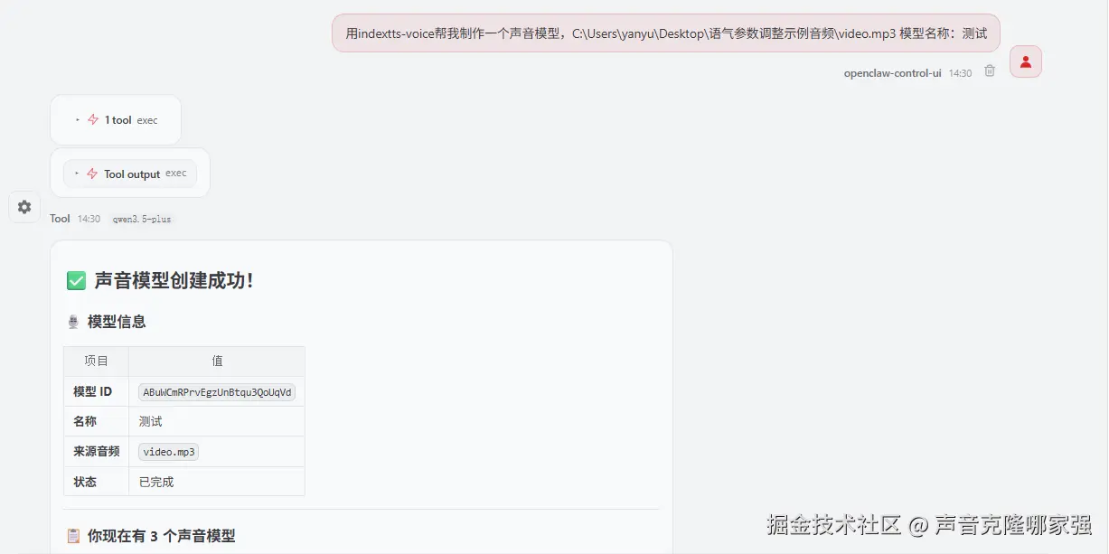Click the "exec" badge on the 1 tool card
Image resolution: width=1109 pixels, height=554 pixels.
[x=146, y=119]
